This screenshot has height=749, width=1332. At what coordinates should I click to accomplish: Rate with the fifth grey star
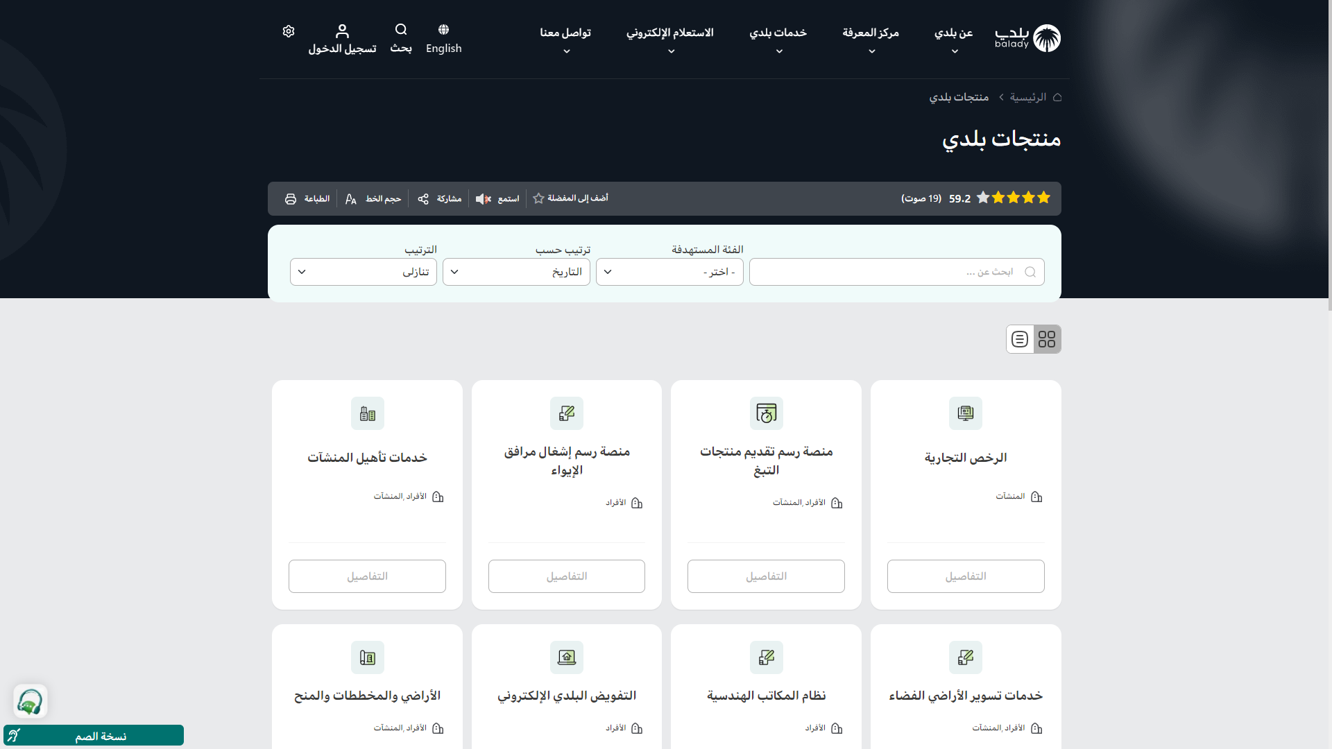[x=983, y=198]
